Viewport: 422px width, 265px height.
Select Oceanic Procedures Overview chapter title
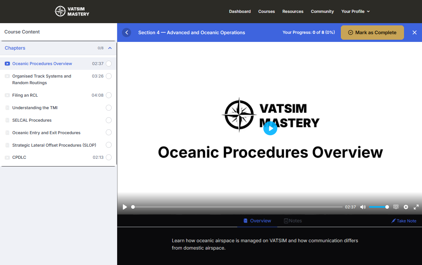pyautogui.click(x=42, y=64)
